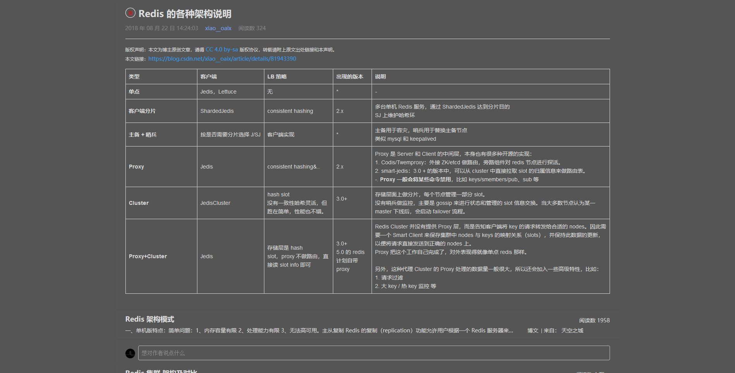Click the "大 key / 热 key 监控 等" line
735x373 pixels.
point(406,286)
